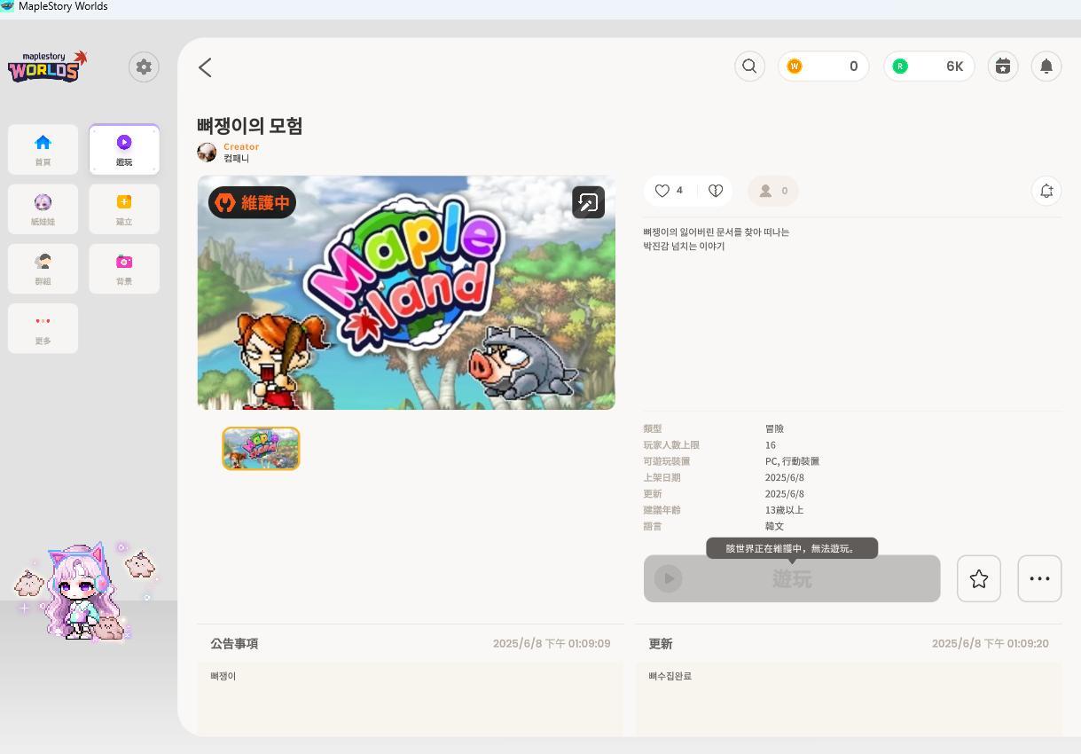This screenshot has height=754, width=1081.
Task: Click the 維護中 maintenance badge
Action: [x=253, y=202]
